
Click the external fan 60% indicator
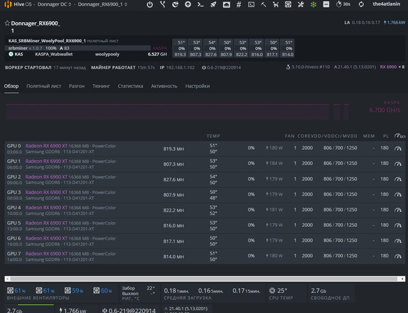pyautogui.click(x=103, y=290)
